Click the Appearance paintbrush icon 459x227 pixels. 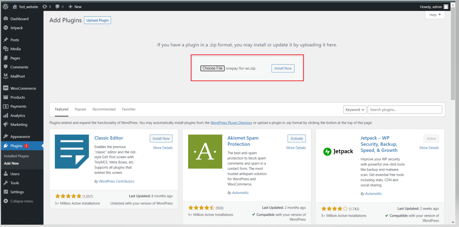(x=6, y=136)
